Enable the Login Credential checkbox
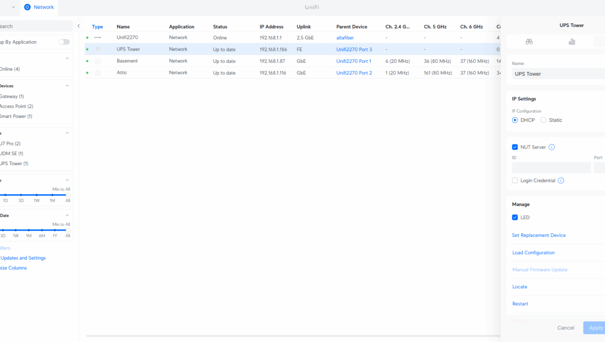 515,181
